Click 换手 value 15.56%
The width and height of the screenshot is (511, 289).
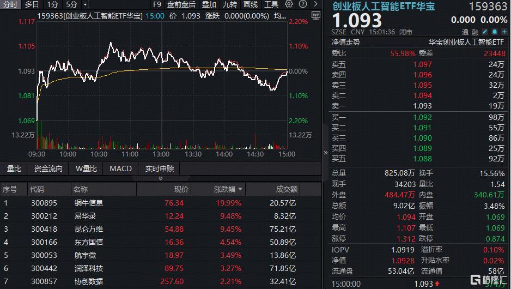(492, 173)
